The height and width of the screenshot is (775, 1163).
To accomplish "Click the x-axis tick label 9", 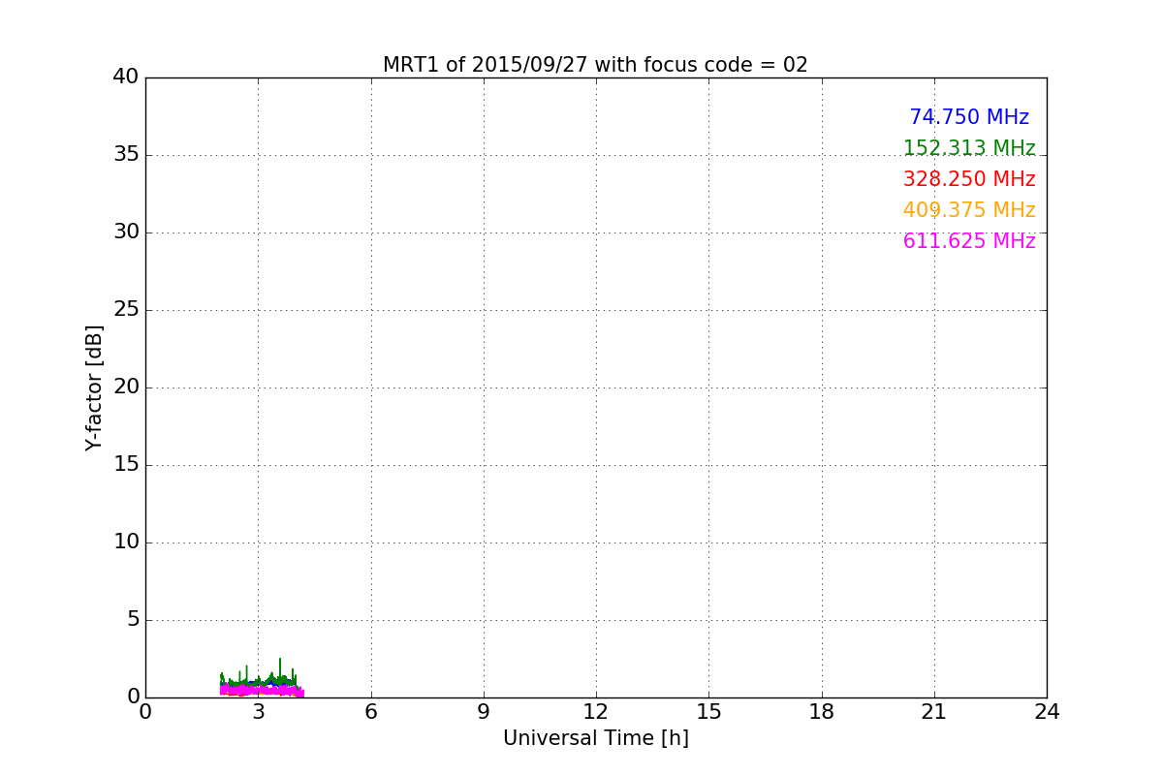I will (484, 712).
